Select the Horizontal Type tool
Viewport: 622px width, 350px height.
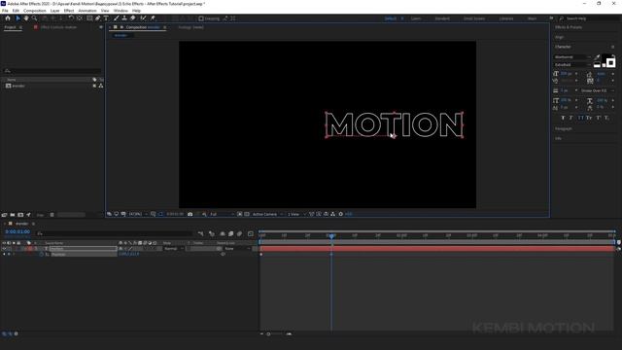(x=106, y=18)
